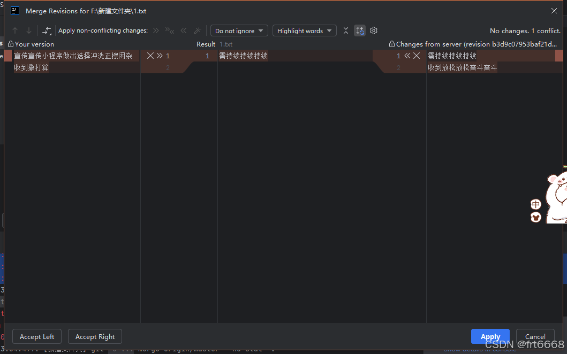This screenshot has width=567, height=354.
Task: Click the Compare Contents swap icon
Action: [x=47, y=30]
